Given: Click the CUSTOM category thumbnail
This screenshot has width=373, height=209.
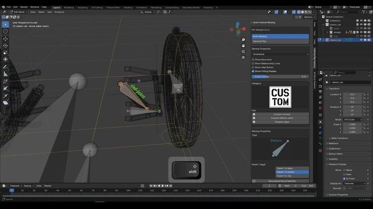Looking at the screenshot, I should (280, 97).
